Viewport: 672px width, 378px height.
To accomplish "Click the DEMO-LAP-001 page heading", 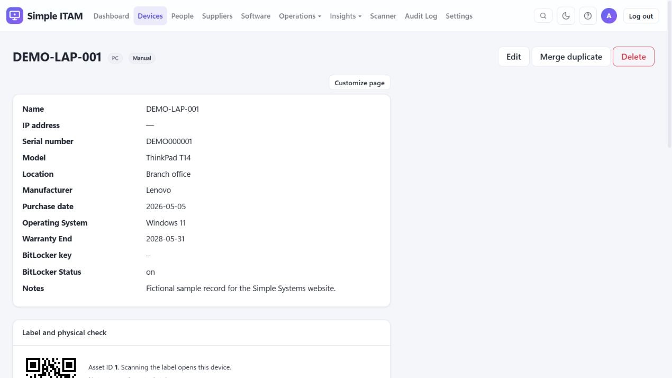I will (57, 57).
